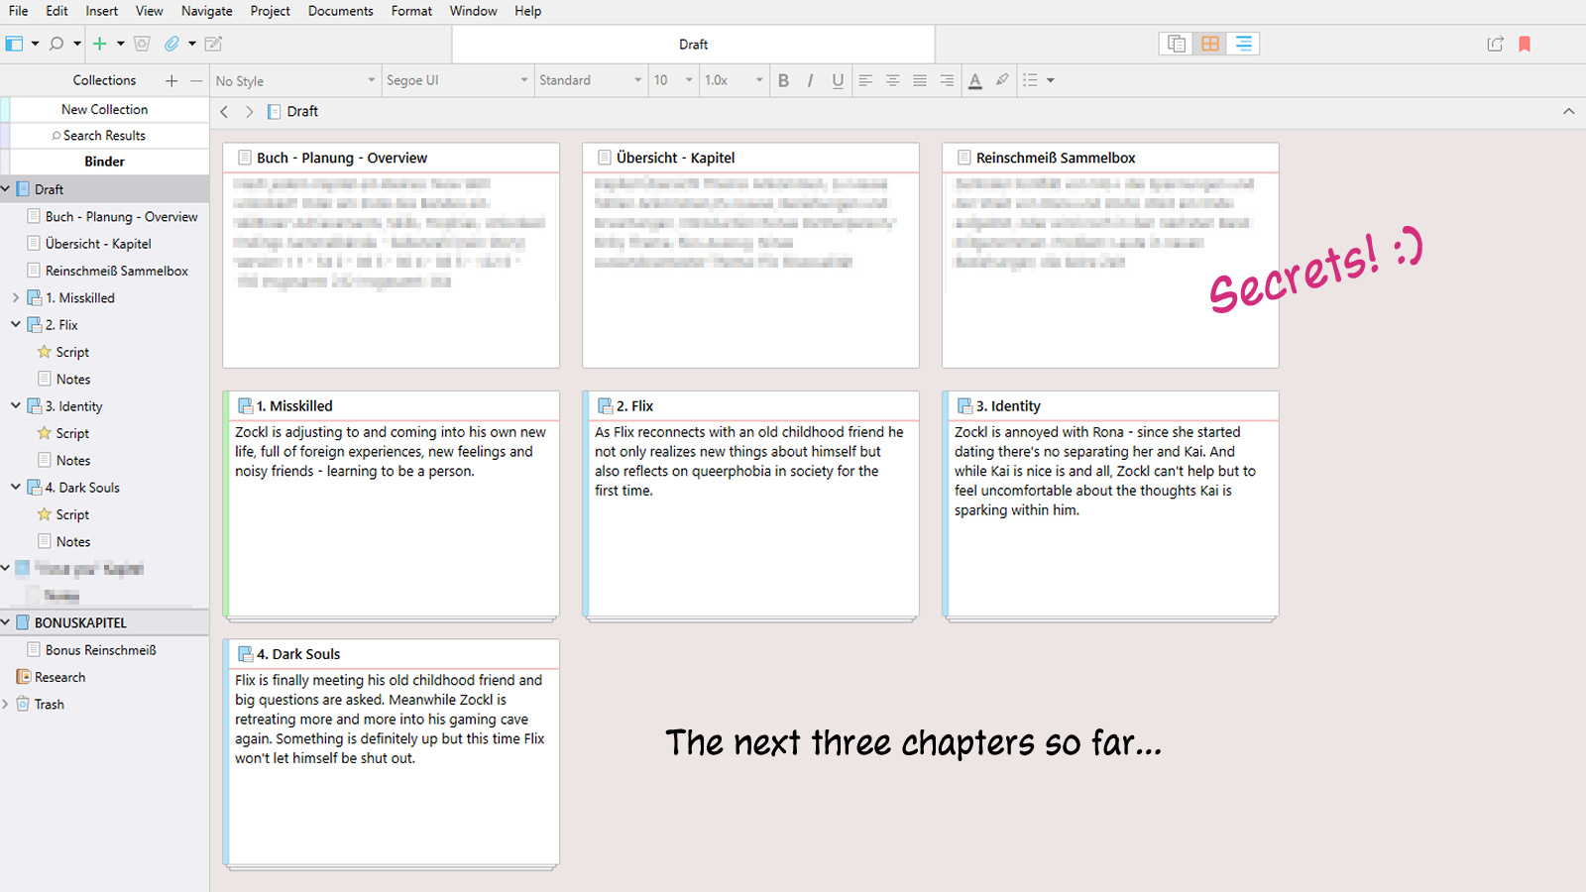This screenshot has width=1586, height=892.
Task: Center align text
Action: pyautogui.click(x=892, y=80)
